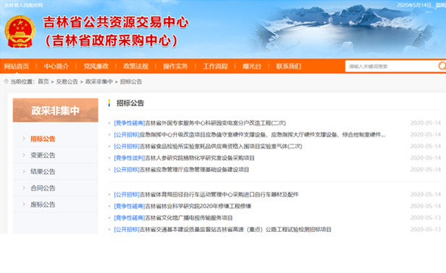Click 招标公告 breadcrumb entry
The image size is (446, 273).
click(131, 82)
